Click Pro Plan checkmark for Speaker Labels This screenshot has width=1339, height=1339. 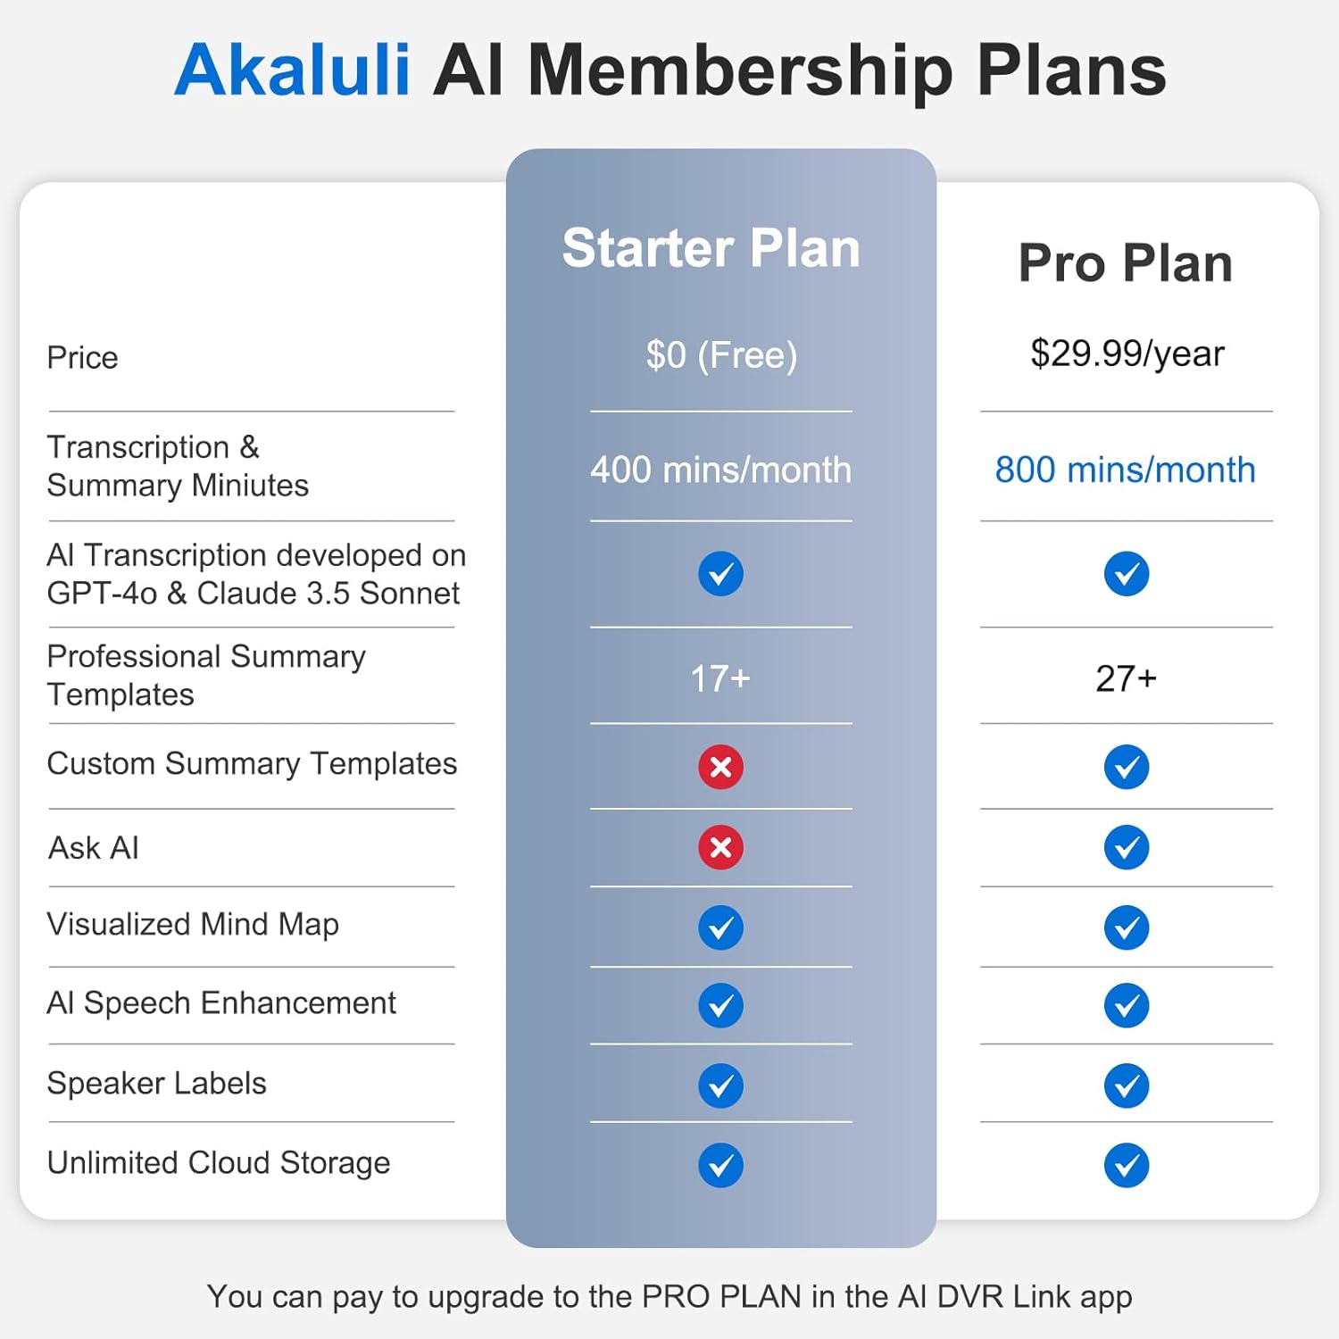[x=1126, y=1085]
